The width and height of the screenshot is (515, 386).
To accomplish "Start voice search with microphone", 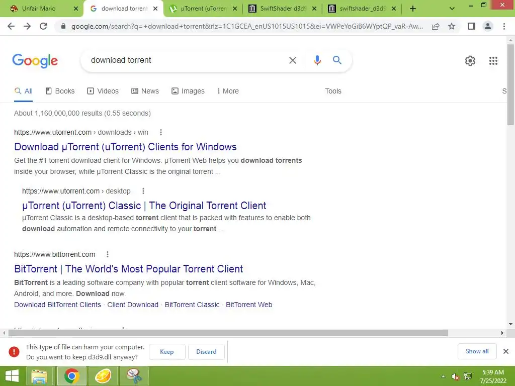I will pos(317,60).
